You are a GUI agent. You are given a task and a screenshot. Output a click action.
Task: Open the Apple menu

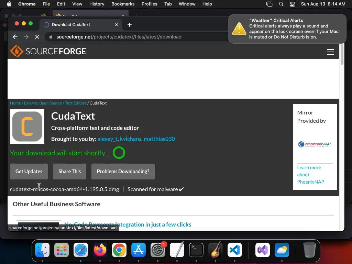tap(9, 4)
